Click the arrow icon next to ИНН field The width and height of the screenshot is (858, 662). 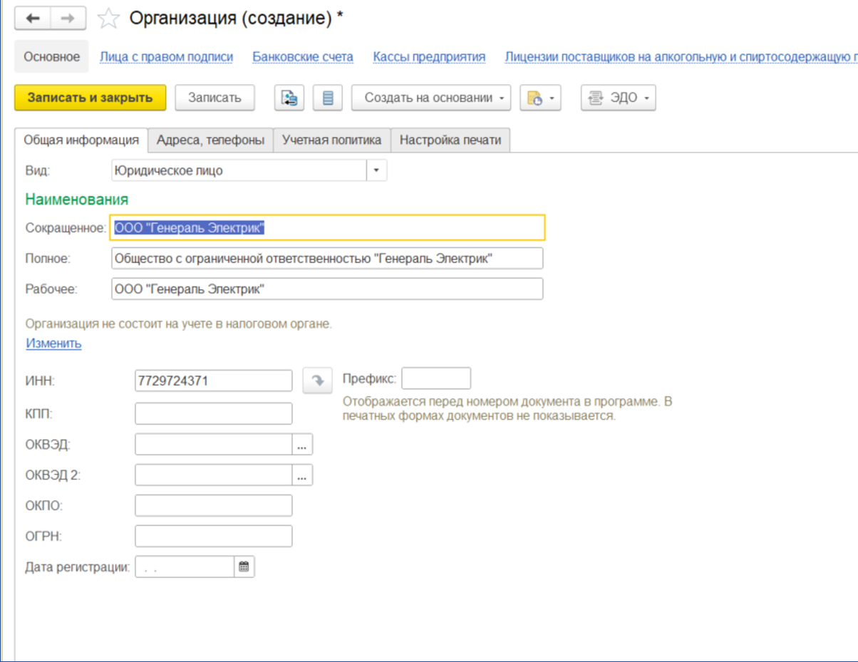318,381
